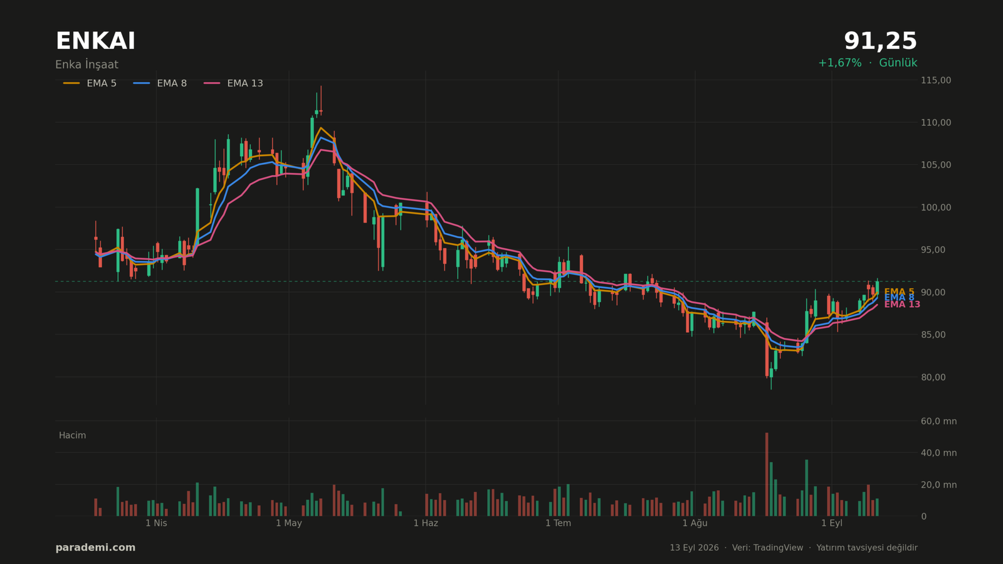Click the 100,00 price axis label
Viewport: 1003px width, 564px height.
tap(936, 207)
